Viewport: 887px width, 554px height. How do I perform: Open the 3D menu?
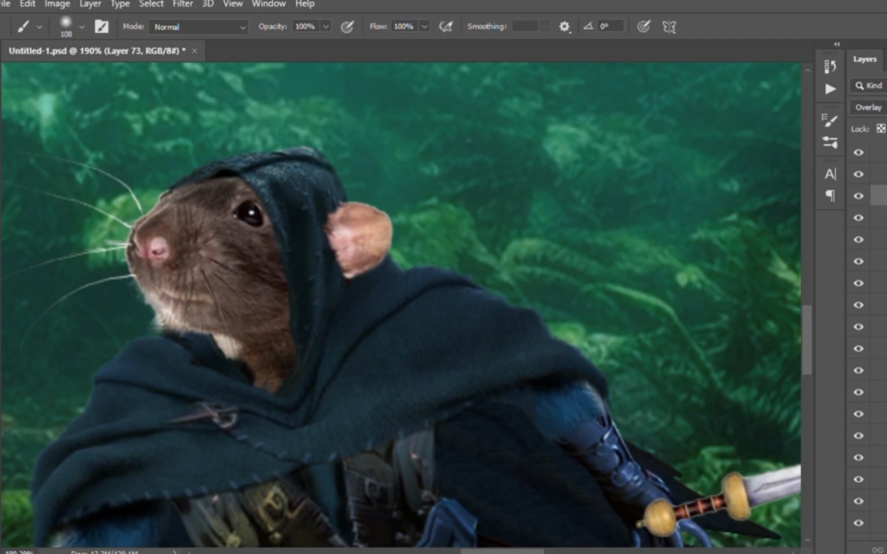[x=207, y=4]
